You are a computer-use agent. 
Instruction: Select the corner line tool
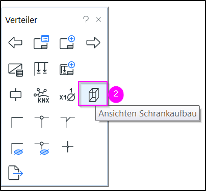click(17, 122)
